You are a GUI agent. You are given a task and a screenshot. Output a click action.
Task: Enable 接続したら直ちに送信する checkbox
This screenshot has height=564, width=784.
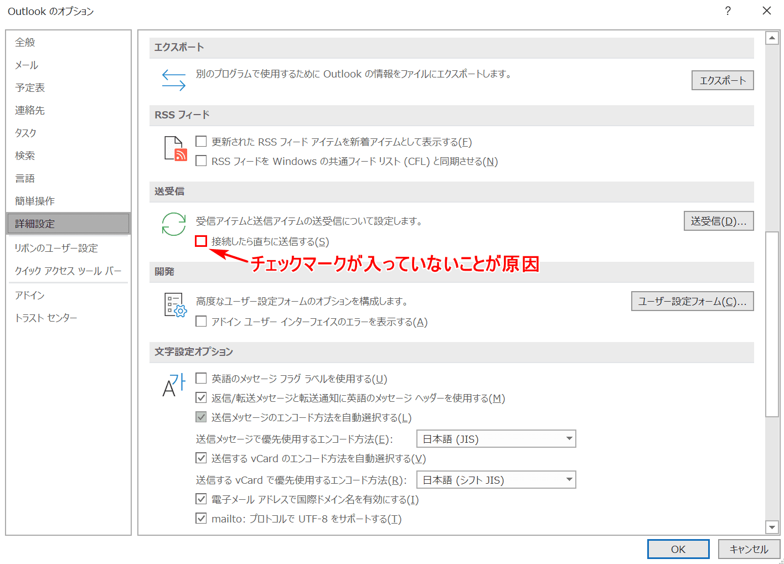coord(201,241)
